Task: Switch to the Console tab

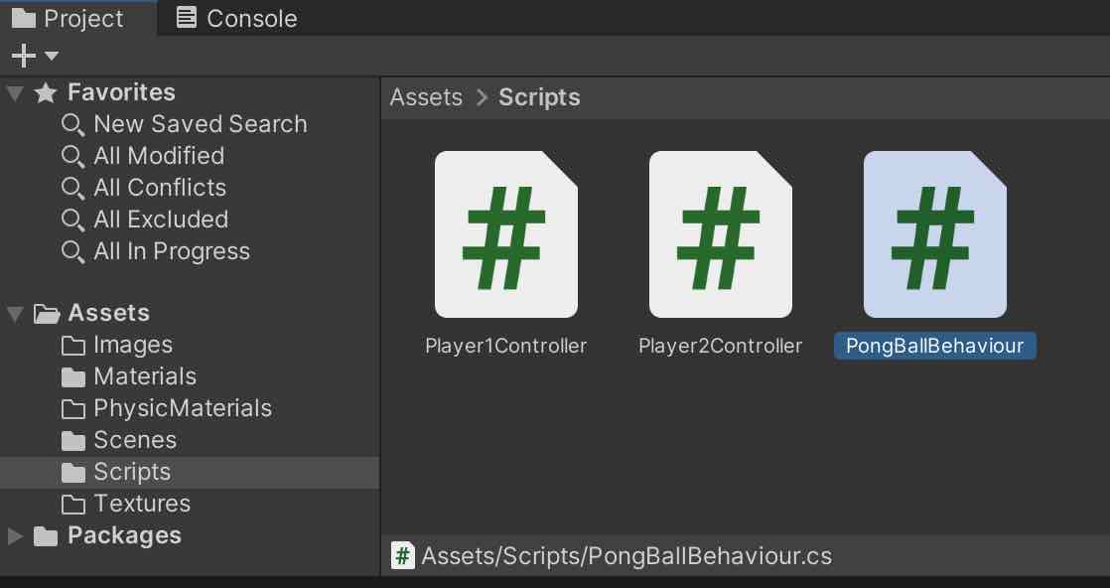Action: coord(236,19)
